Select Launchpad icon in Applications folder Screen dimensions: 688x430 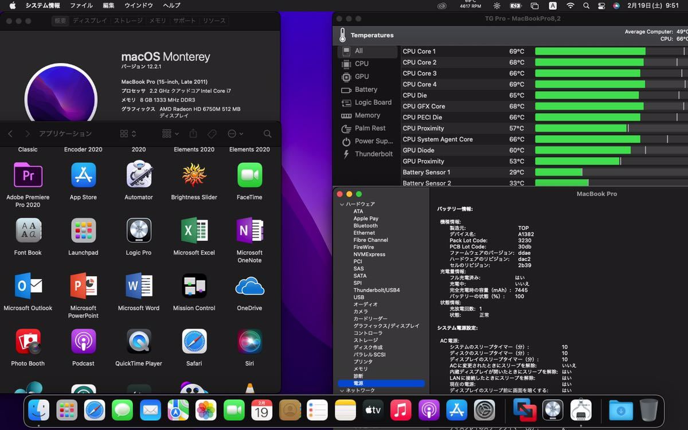tap(83, 230)
